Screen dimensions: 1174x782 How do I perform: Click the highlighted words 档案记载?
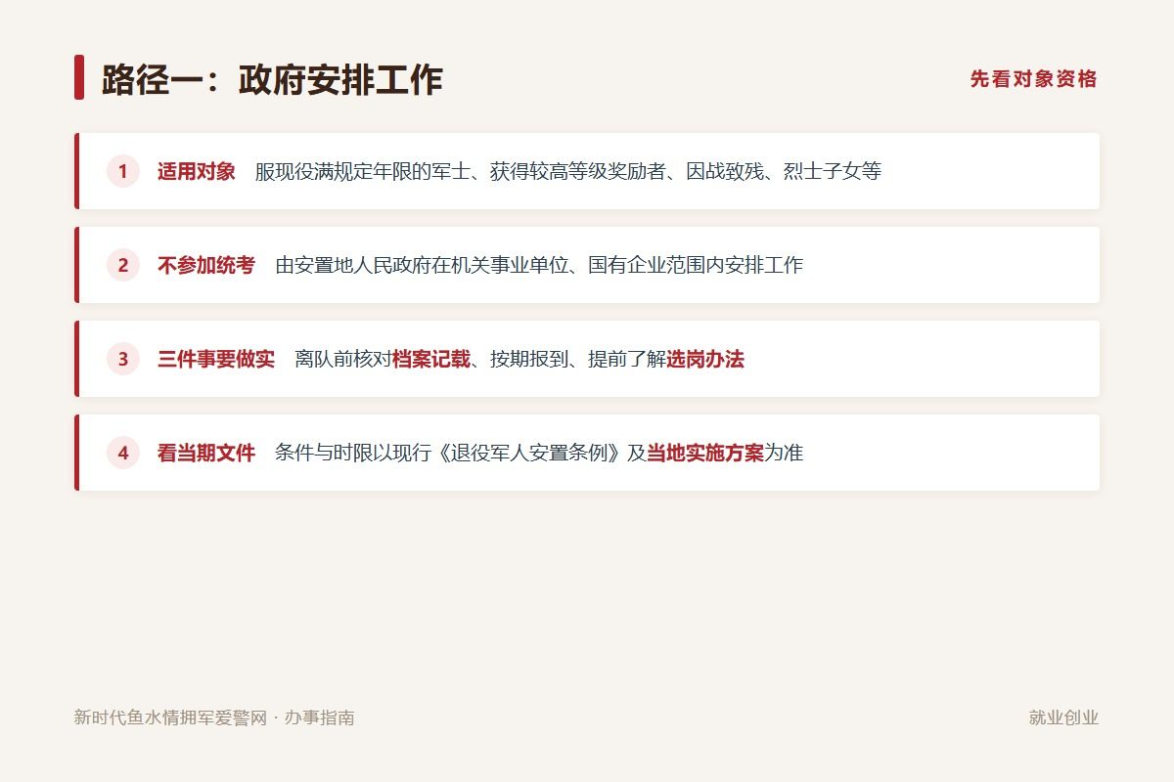click(431, 359)
